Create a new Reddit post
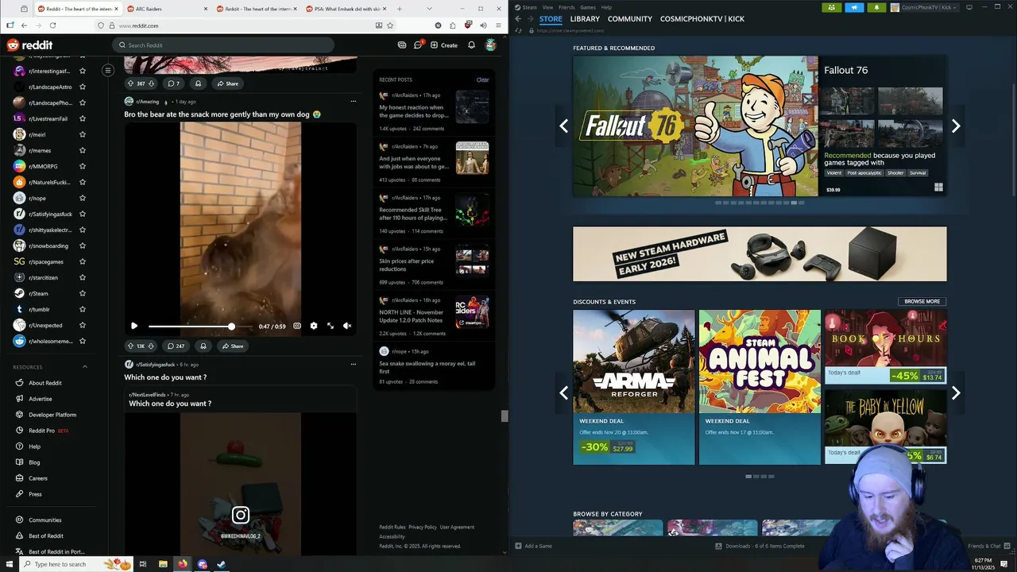 (444, 45)
